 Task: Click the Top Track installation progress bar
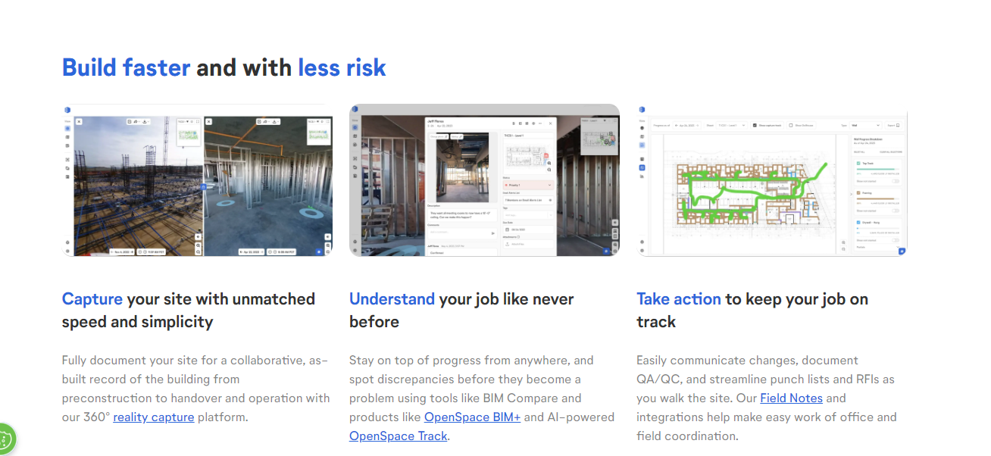click(875, 169)
